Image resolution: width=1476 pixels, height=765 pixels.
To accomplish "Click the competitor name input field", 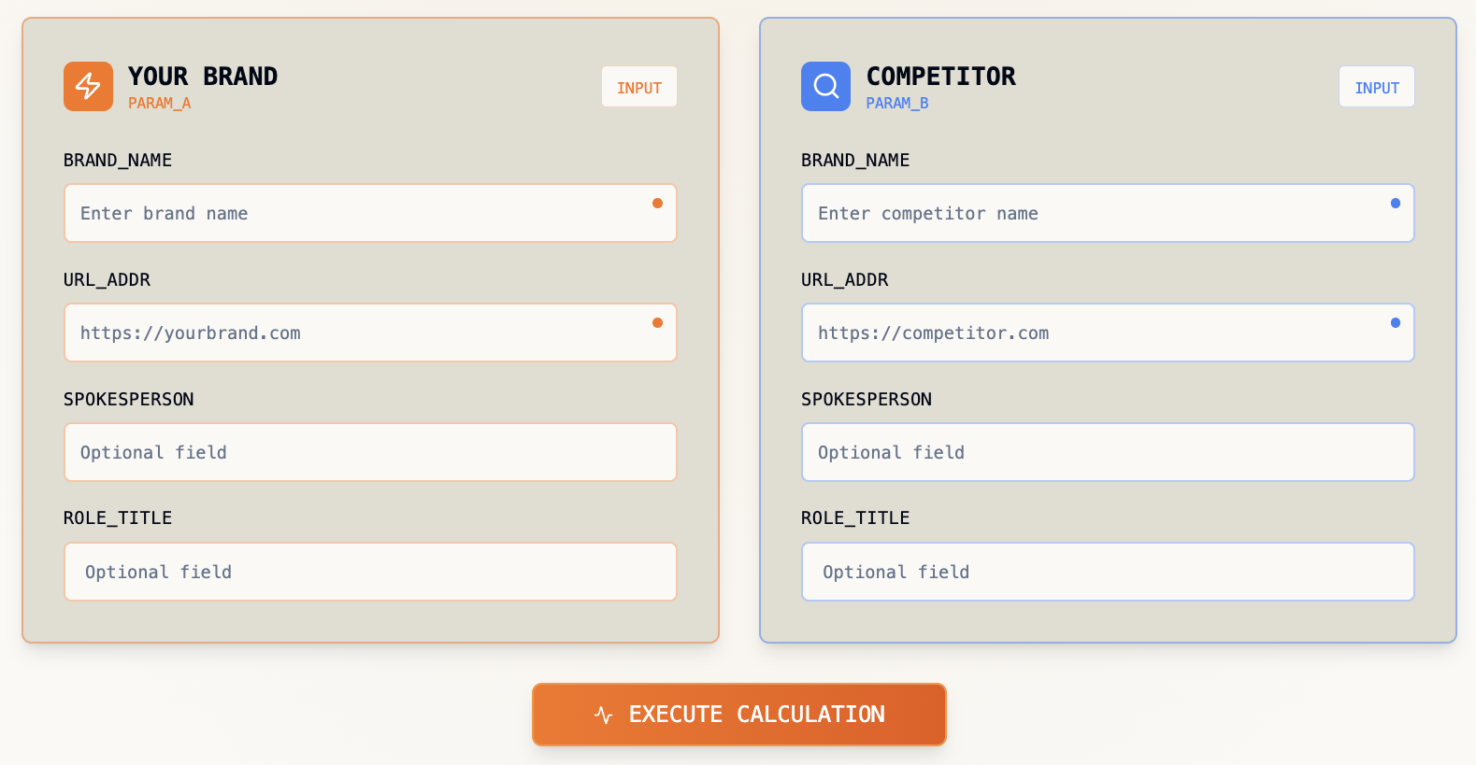I will 1108,213.
